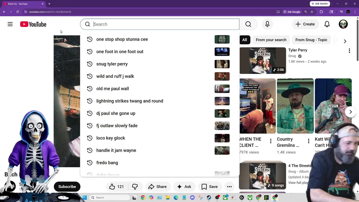Open Tyler Perry video thumbnail
Screen dimensions: 359x202
coord(263,61)
